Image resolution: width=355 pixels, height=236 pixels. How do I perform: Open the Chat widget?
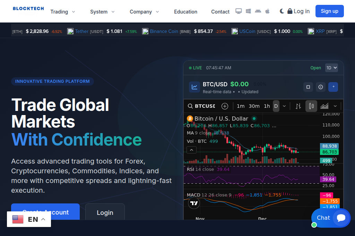tap(329, 218)
